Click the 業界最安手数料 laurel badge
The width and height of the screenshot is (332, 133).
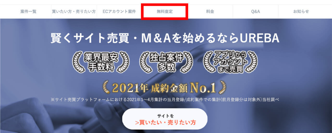(101, 62)
